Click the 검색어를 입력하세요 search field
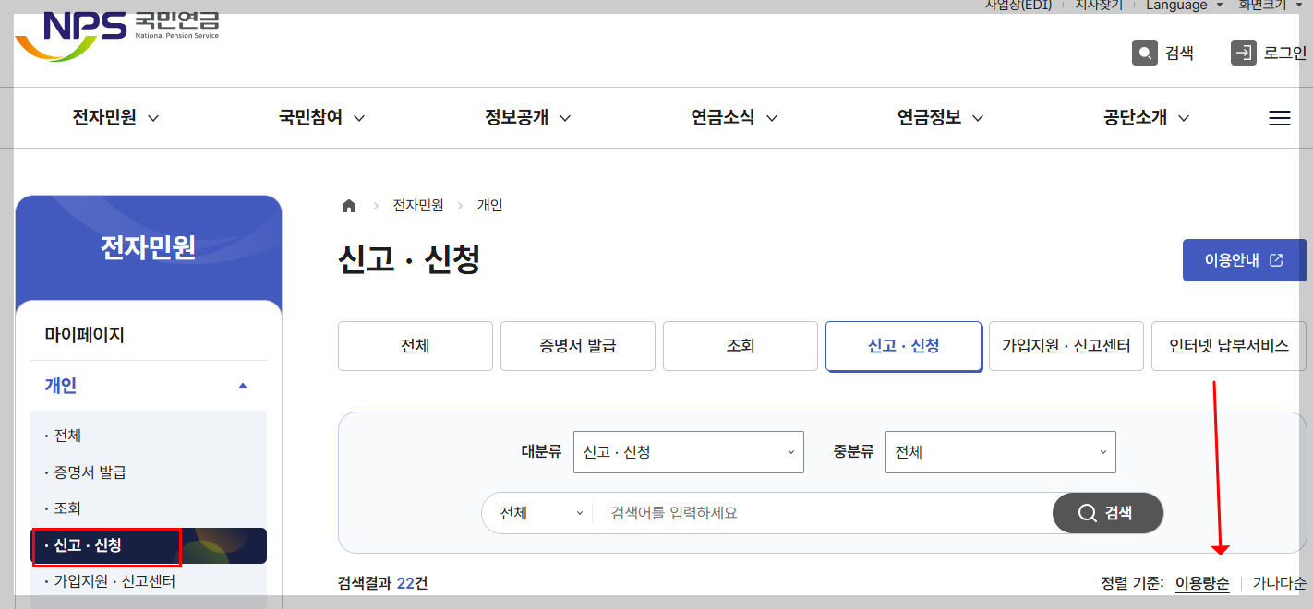The height and width of the screenshot is (609, 1313). click(822, 513)
